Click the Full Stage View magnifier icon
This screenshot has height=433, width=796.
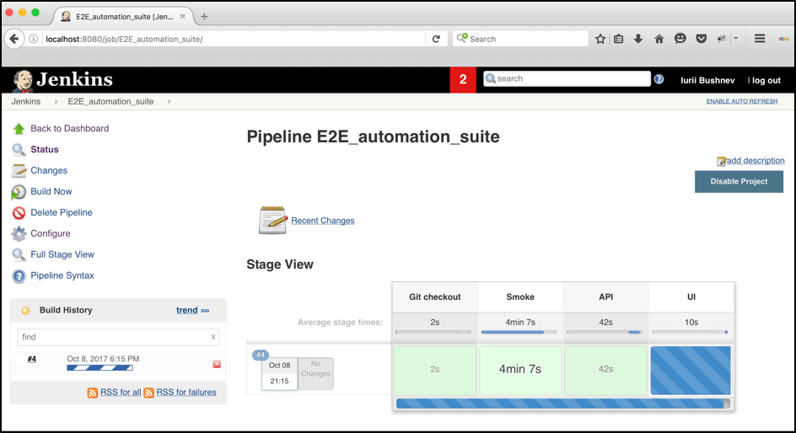click(19, 254)
